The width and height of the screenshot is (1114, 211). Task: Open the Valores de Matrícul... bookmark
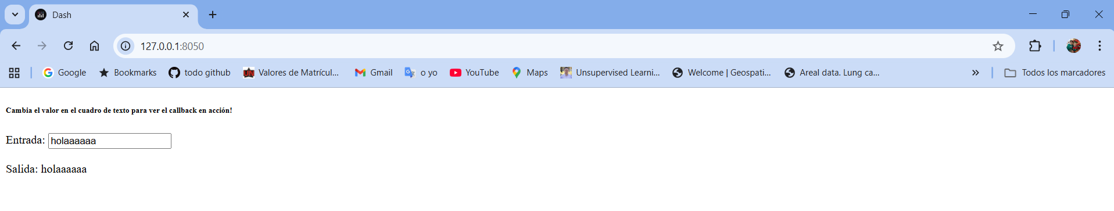pyautogui.click(x=291, y=73)
